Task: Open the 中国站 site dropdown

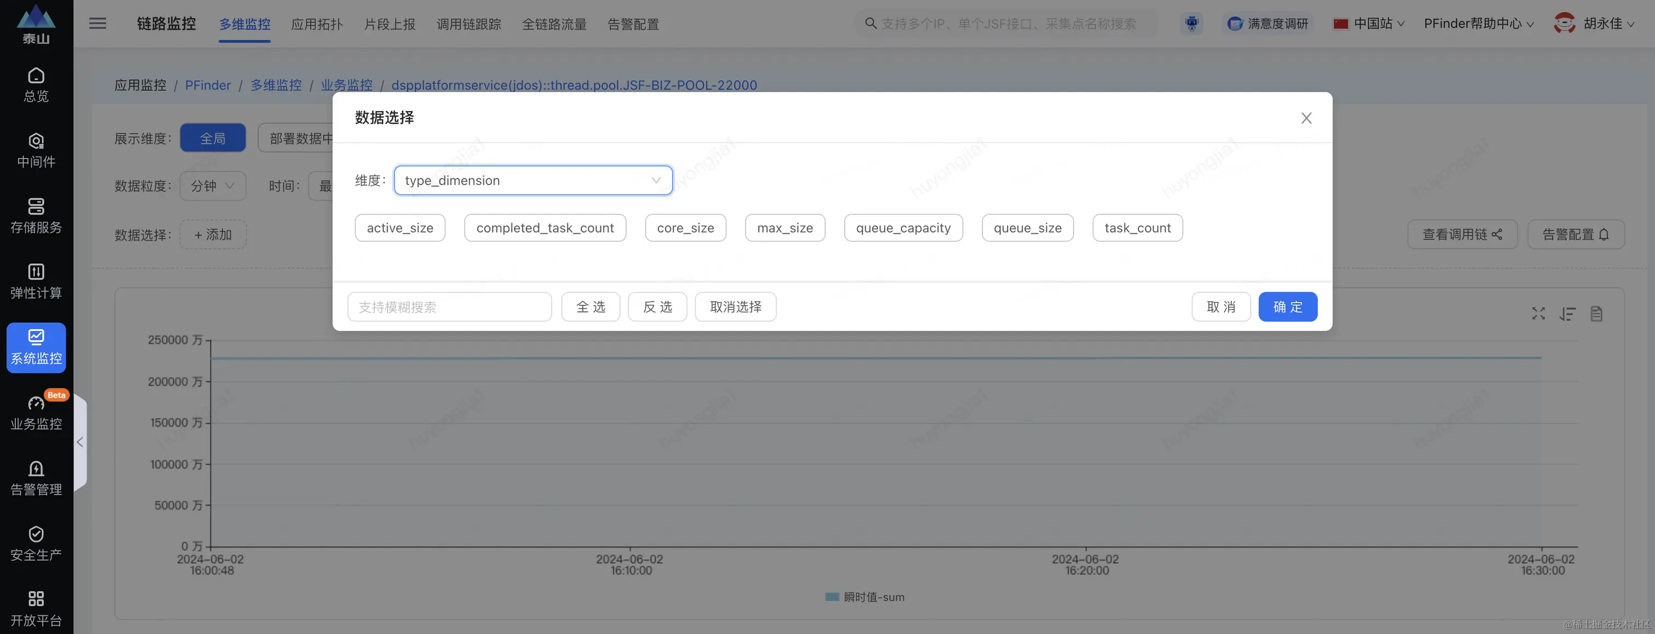Action: click(x=1368, y=24)
